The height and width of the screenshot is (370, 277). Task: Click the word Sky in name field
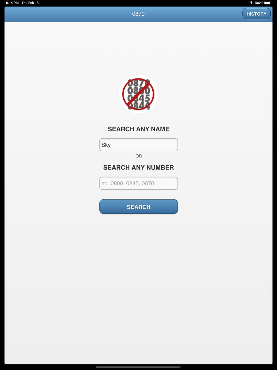pyautogui.click(x=106, y=145)
